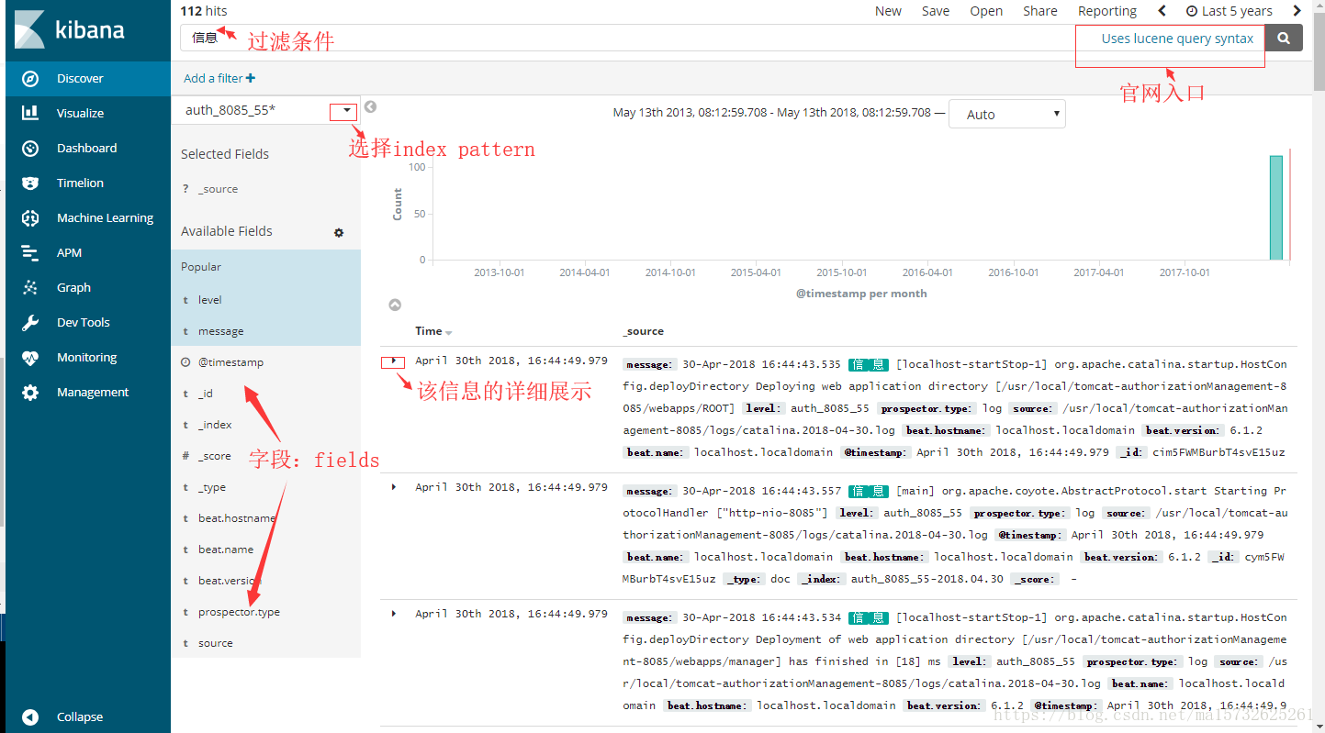Collapse the histogram panel with the chevron
This screenshot has width=1325, height=733.
click(395, 304)
